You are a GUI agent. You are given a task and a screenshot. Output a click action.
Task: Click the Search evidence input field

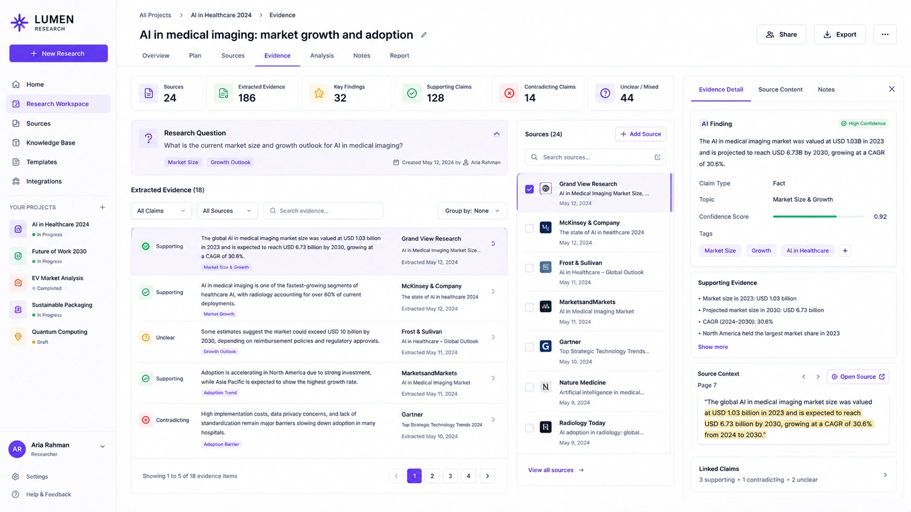323,211
